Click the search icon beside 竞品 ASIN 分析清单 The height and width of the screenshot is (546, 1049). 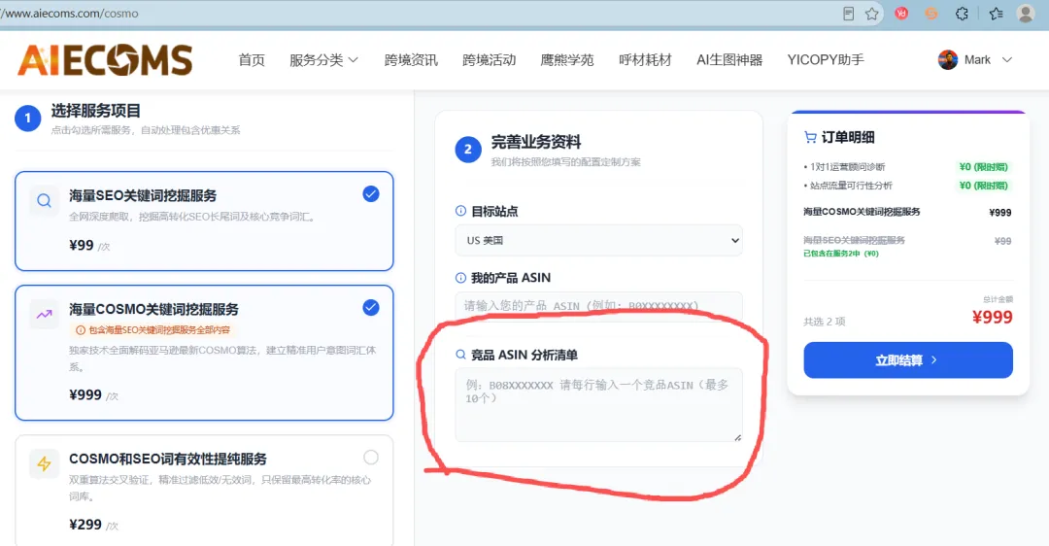pos(461,355)
